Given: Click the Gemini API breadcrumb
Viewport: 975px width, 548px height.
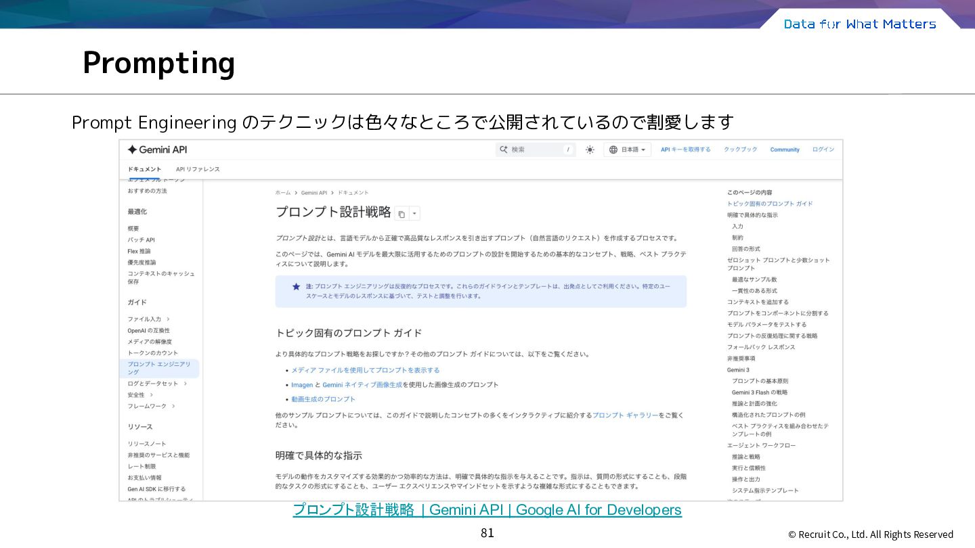Looking at the screenshot, I should click(x=314, y=193).
